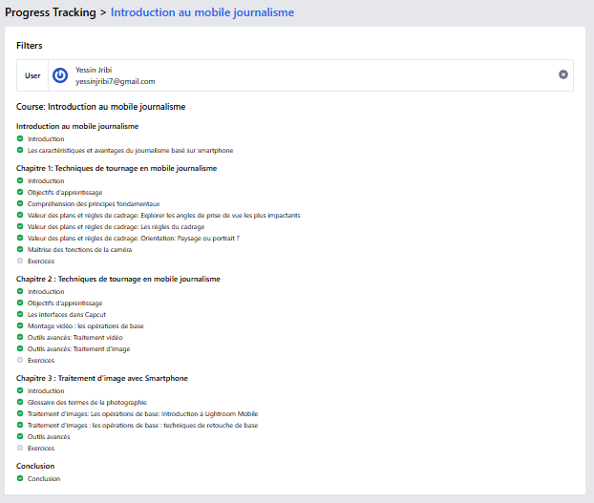Open Les règles du cadrage lesson

(x=116, y=226)
